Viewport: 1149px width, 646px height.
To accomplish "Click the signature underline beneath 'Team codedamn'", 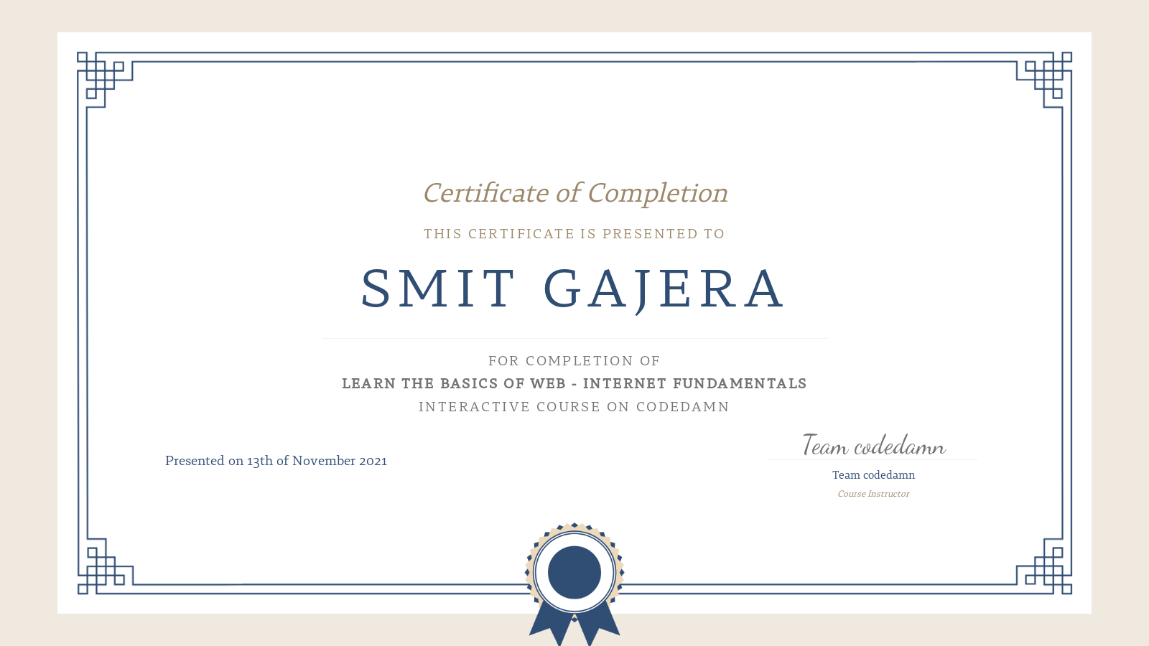I will (873, 457).
